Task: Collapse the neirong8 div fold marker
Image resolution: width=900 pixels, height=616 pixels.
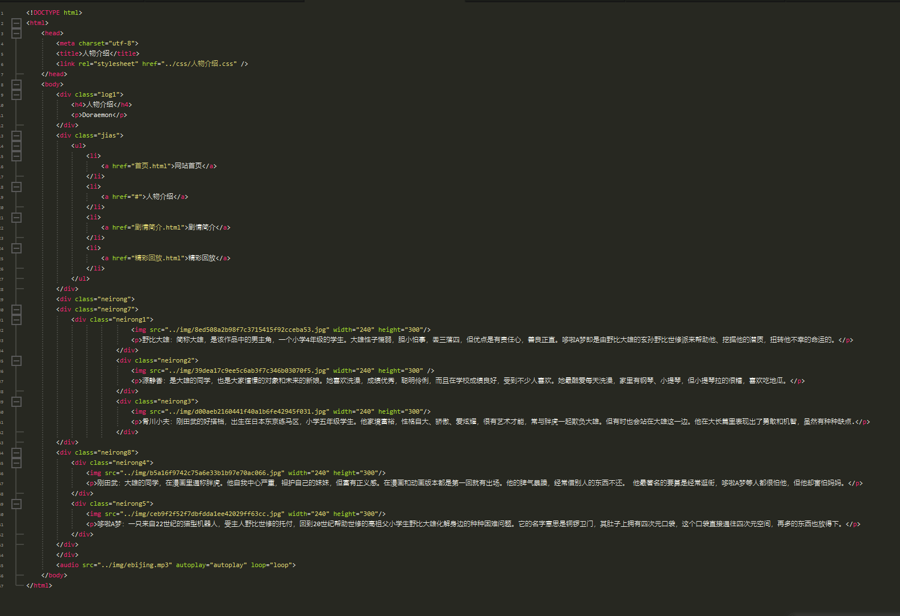Action: [16, 453]
